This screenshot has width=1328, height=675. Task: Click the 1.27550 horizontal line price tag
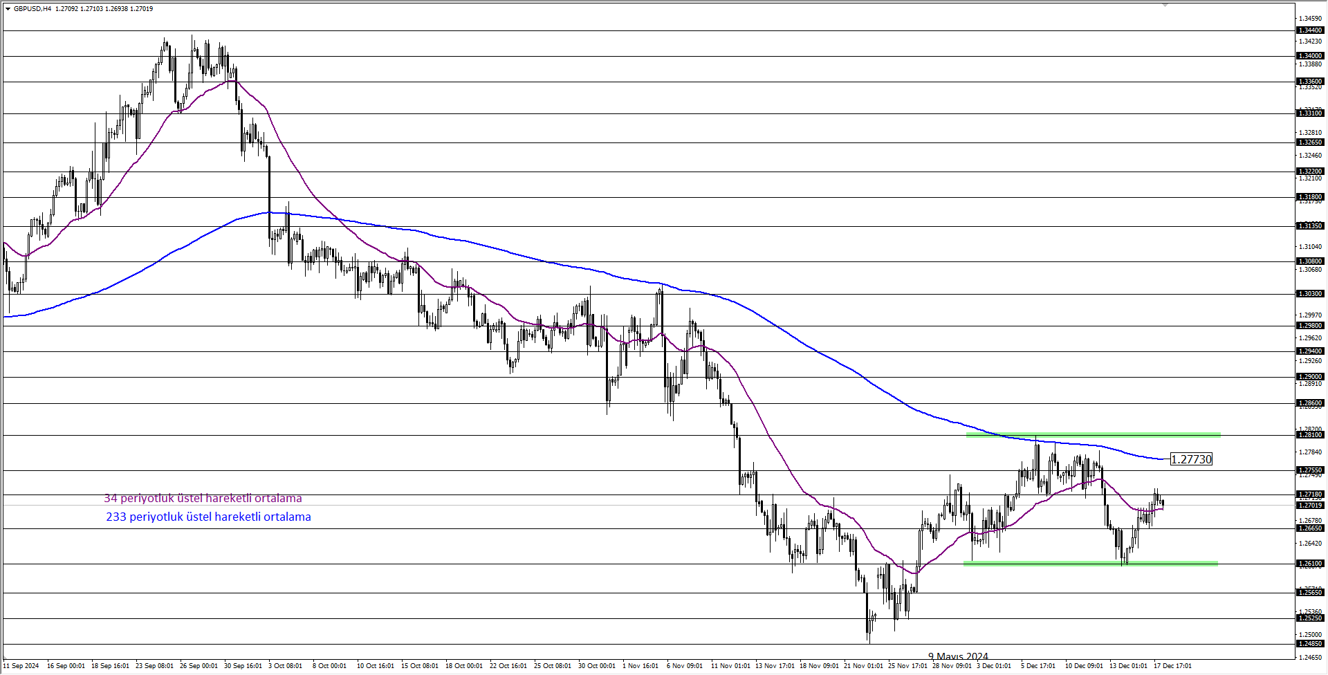1310,470
